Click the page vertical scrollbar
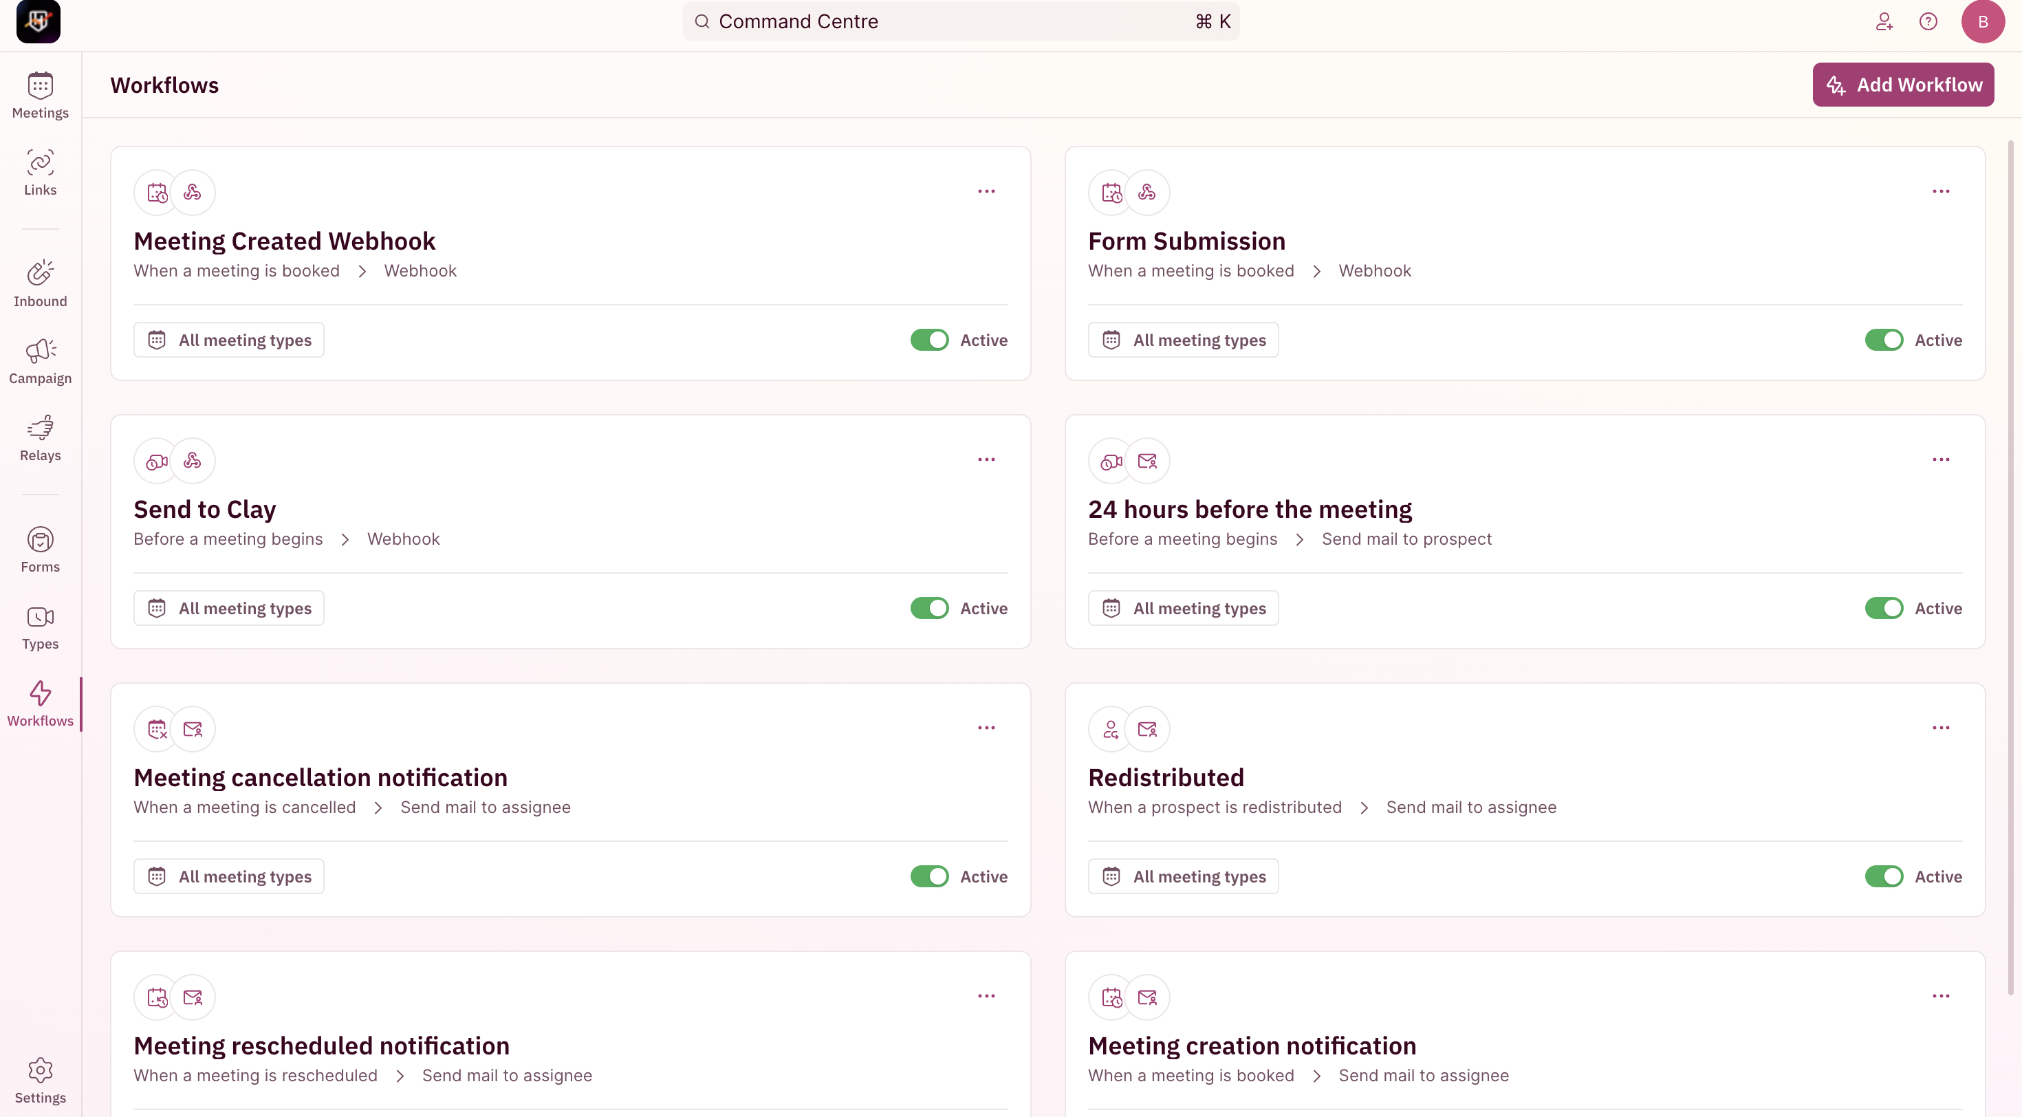2022x1117 pixels. point(2011,567)
